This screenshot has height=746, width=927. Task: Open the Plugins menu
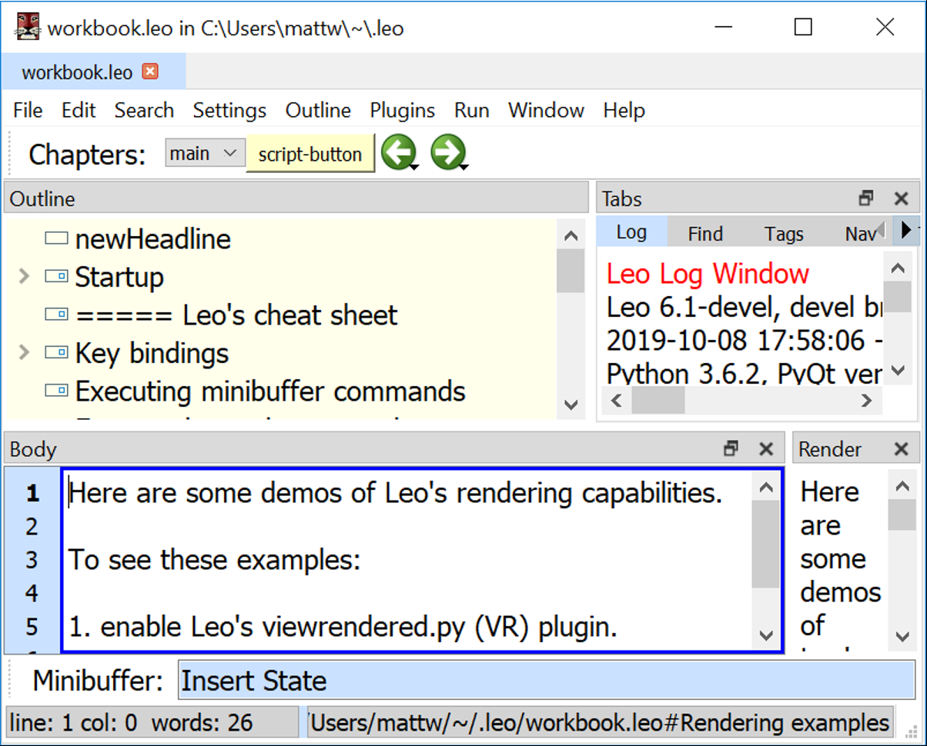[402, 110]
